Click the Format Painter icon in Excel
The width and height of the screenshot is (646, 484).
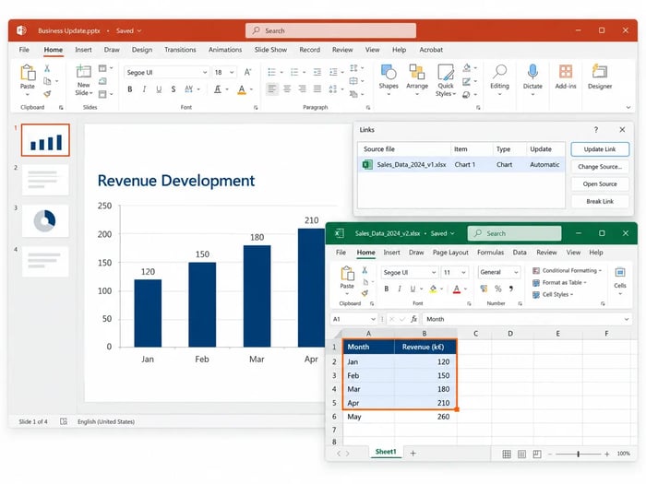[365, 293]
